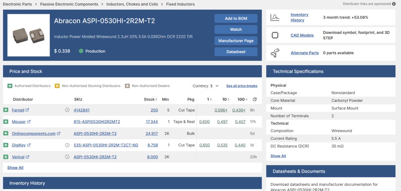Click the Add to BOM button
The image size is (401, 191).
coord(236,19)
